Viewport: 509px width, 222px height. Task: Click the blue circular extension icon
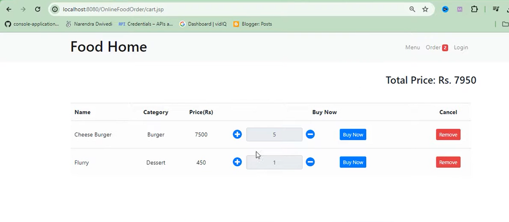(x=445, y=9)
